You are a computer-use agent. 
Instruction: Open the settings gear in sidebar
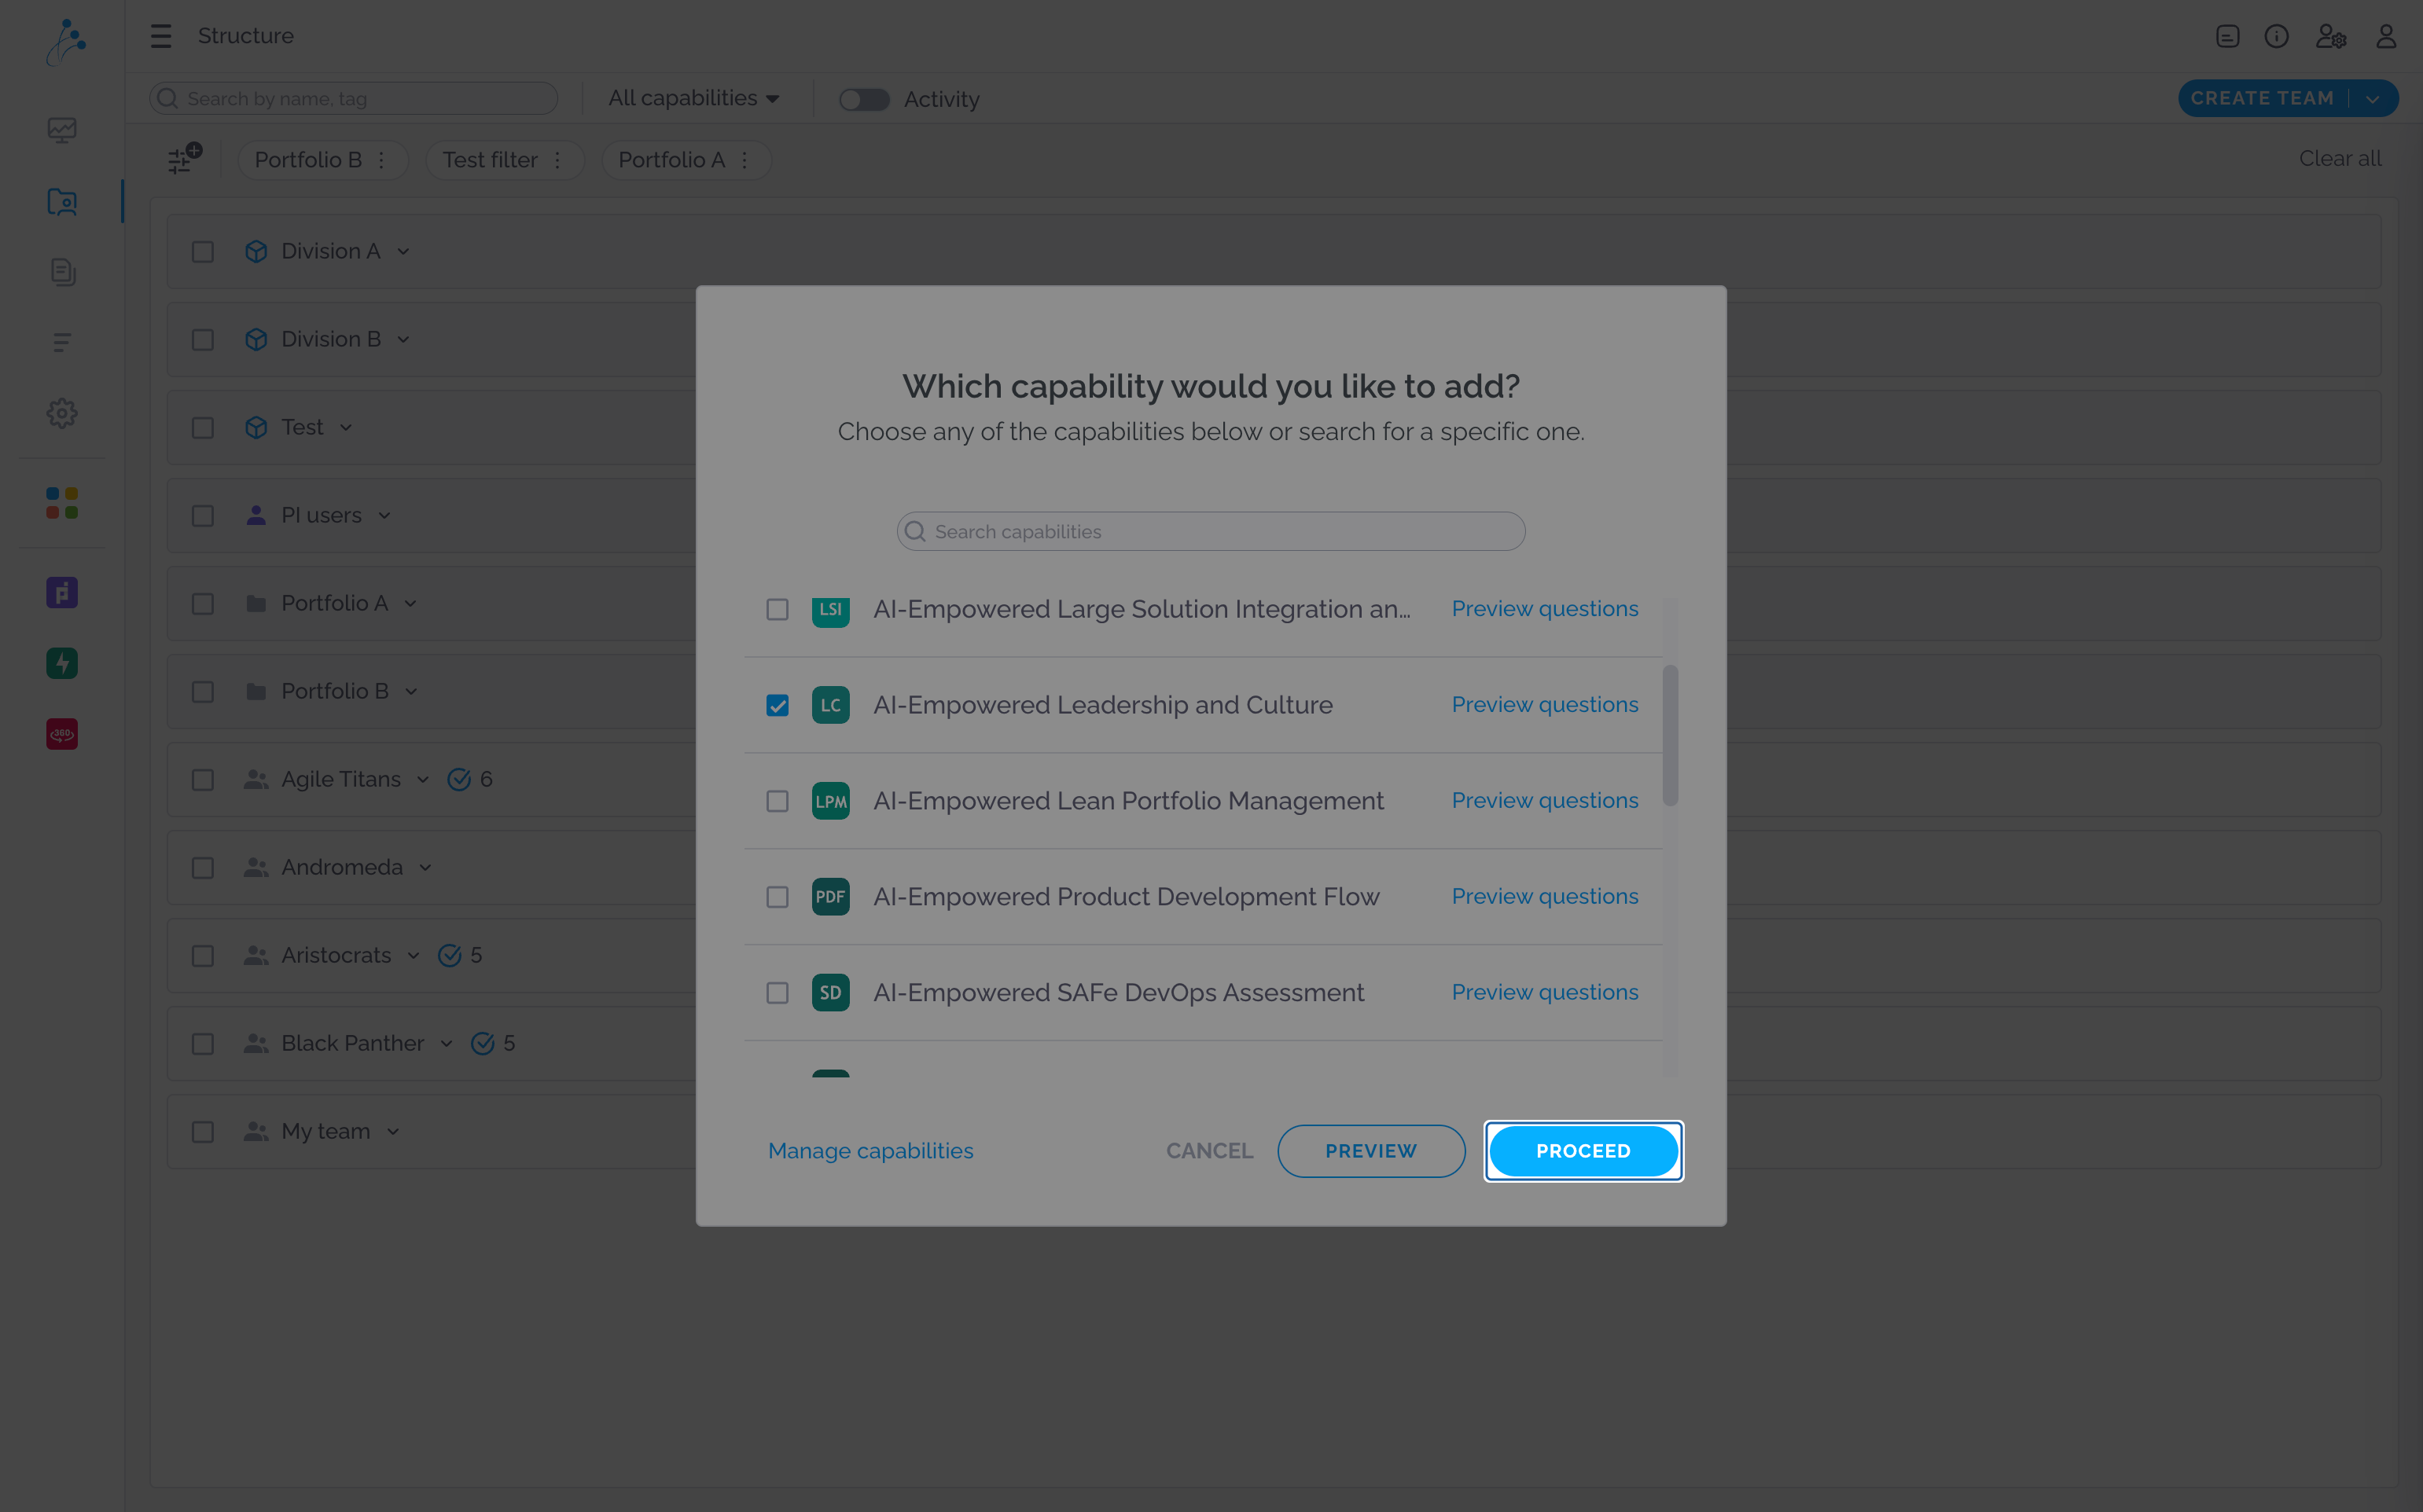point(62,413)
